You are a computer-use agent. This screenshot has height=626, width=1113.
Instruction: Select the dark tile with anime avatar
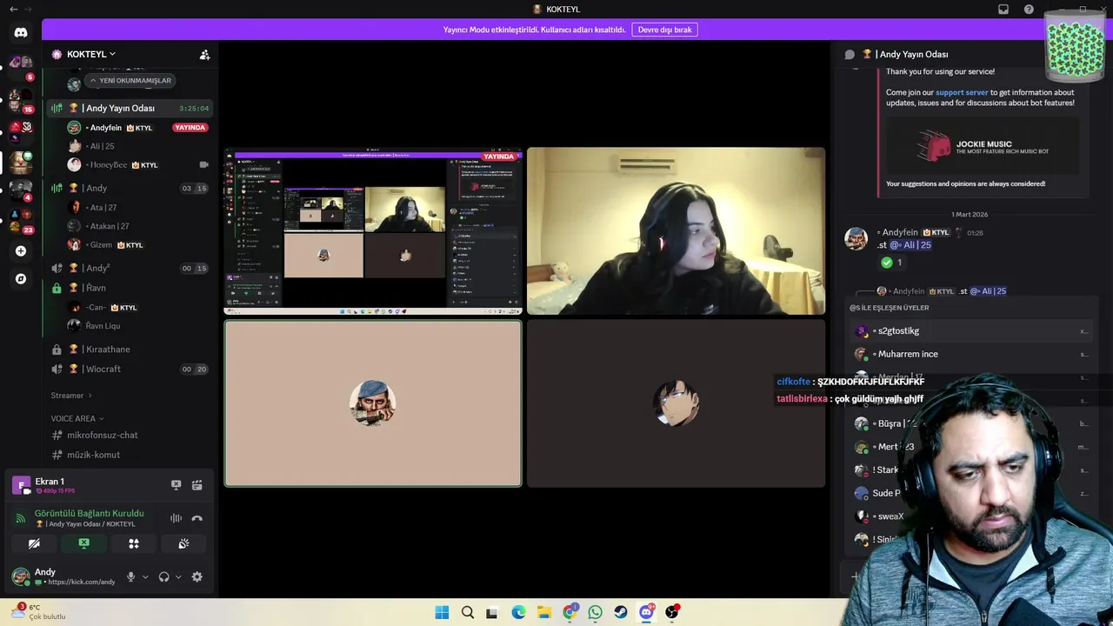676,403
